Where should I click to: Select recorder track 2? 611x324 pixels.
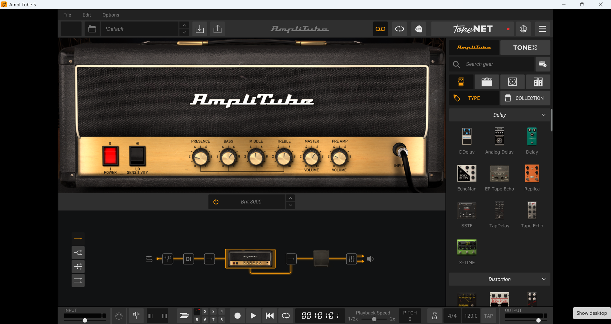click(x=205, y=312)
